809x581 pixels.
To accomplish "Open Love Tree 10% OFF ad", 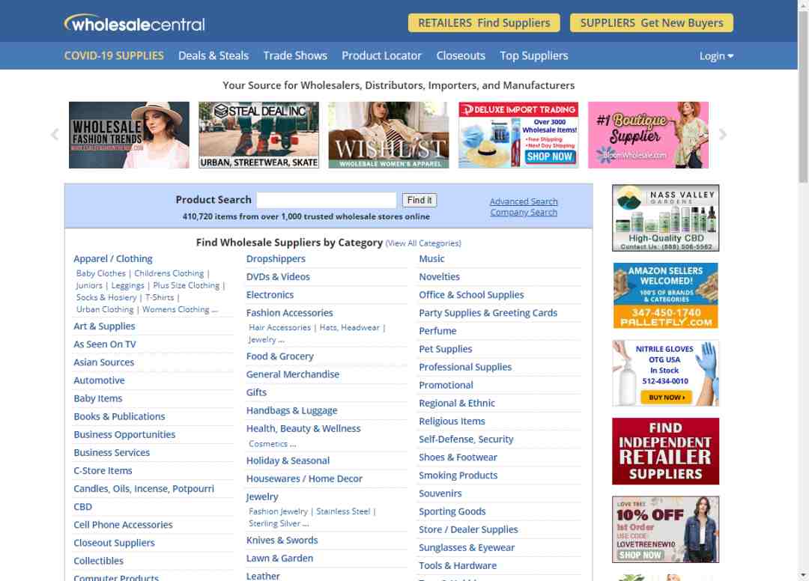I will [x=666, y=529].
